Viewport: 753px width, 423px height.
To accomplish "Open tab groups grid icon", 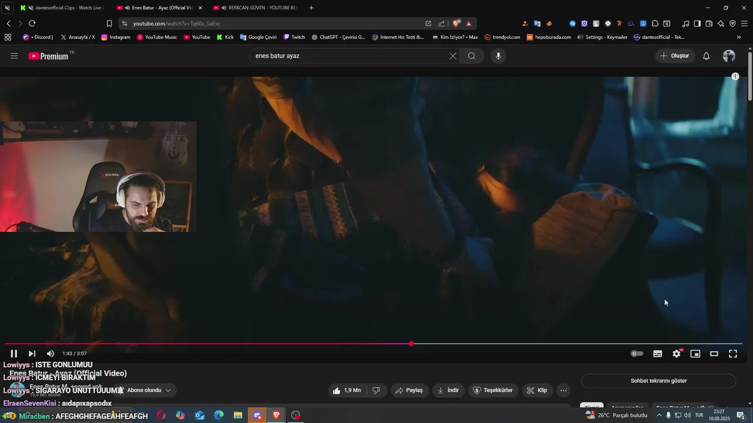I will tap(8, 37).
